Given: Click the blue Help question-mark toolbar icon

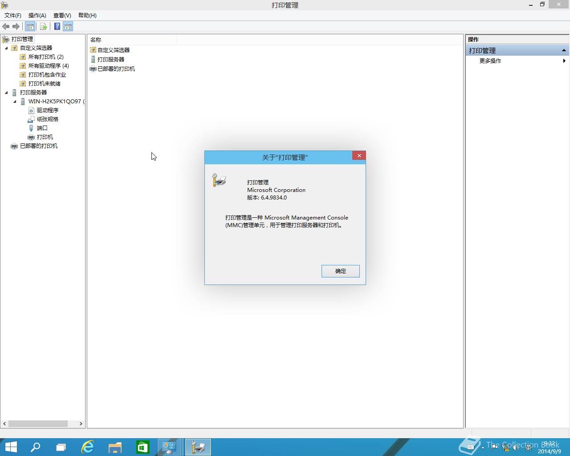Looking at the screenshot, I should pos(57,27).
